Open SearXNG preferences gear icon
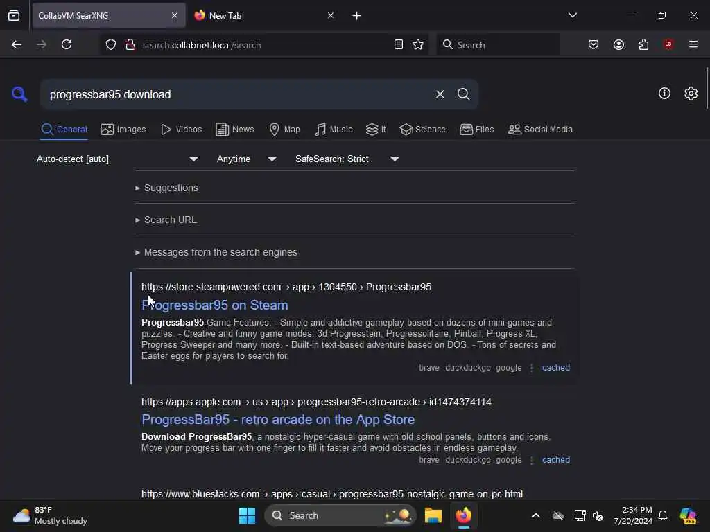The height and width of the screenshot is (532, 710). (x=691, y=94)
